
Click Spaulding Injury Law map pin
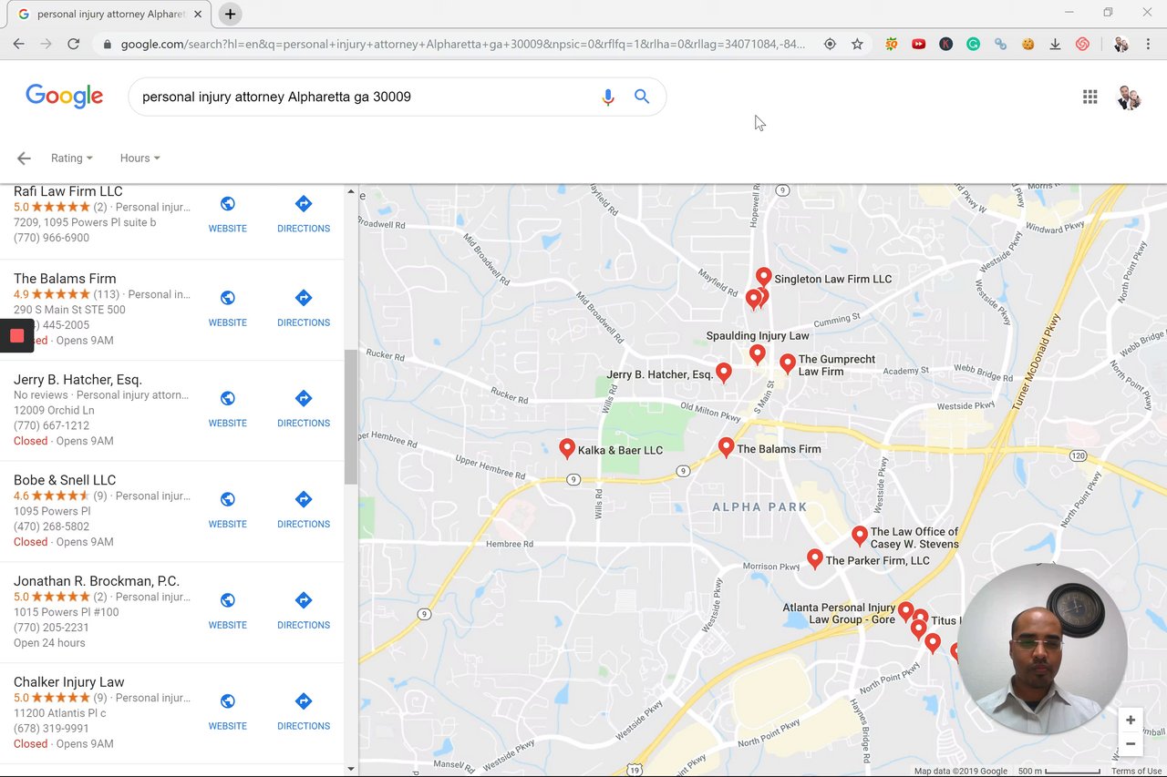pyautogui.click(x=758, y=353)
